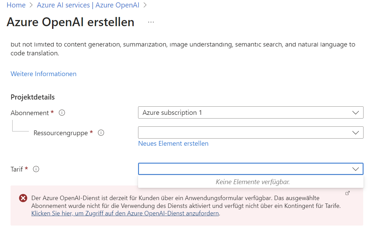Expand the empty Ressourcengruppe dropdown
This screenshot has width=387, height=231.
coord(251,132)
